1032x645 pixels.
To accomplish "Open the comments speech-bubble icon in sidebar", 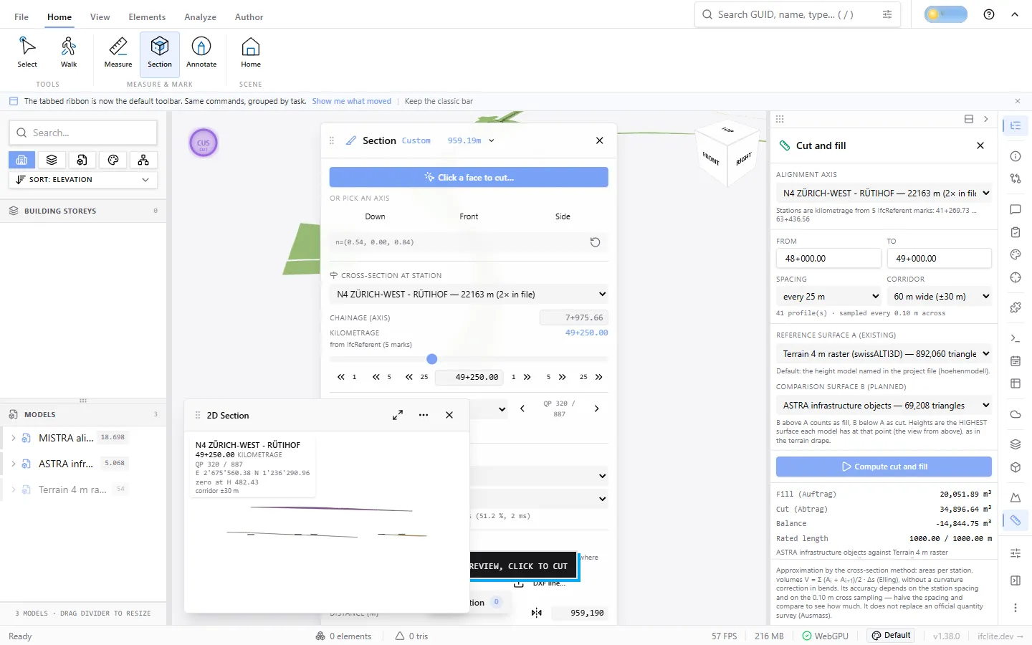I will click(x=1016, y=209).
